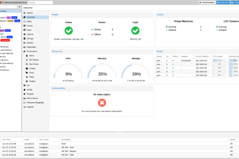Select node row with address 192.168.6.82

point(197,68)
